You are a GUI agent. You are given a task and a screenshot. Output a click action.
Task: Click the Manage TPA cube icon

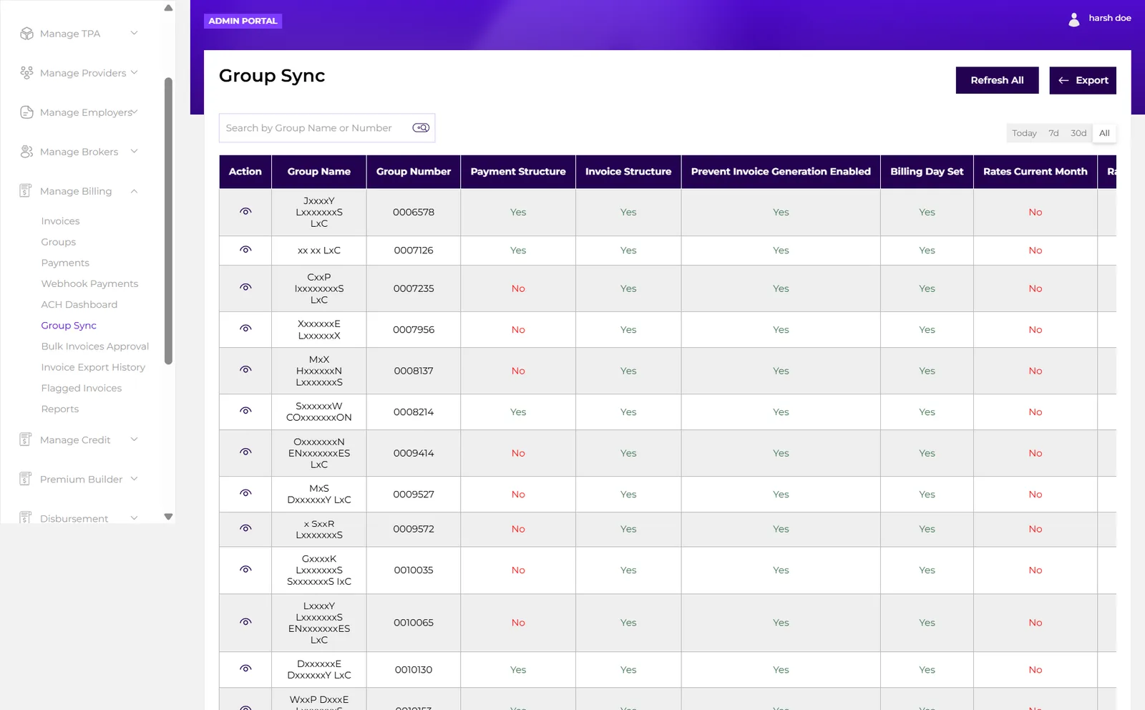click(x=26, y=34)
